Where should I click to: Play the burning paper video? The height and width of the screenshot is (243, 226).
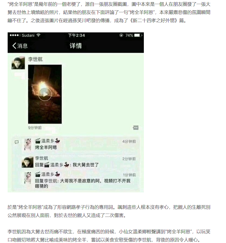(x=45, y=94)
